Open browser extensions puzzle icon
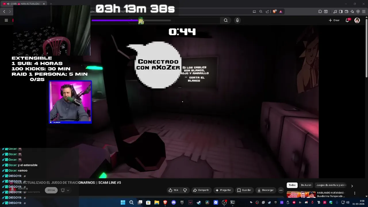 320,11
